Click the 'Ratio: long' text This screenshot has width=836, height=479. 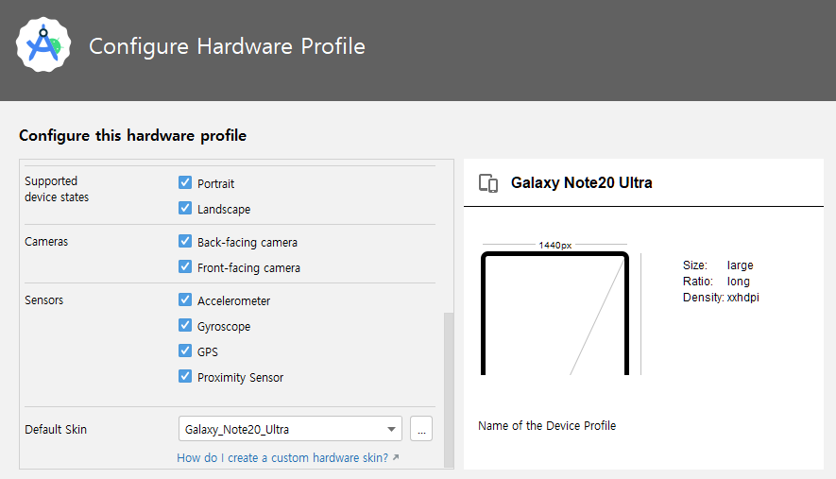716,282
